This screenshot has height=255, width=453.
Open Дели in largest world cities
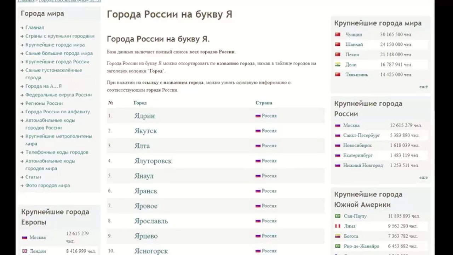point(351,64)
